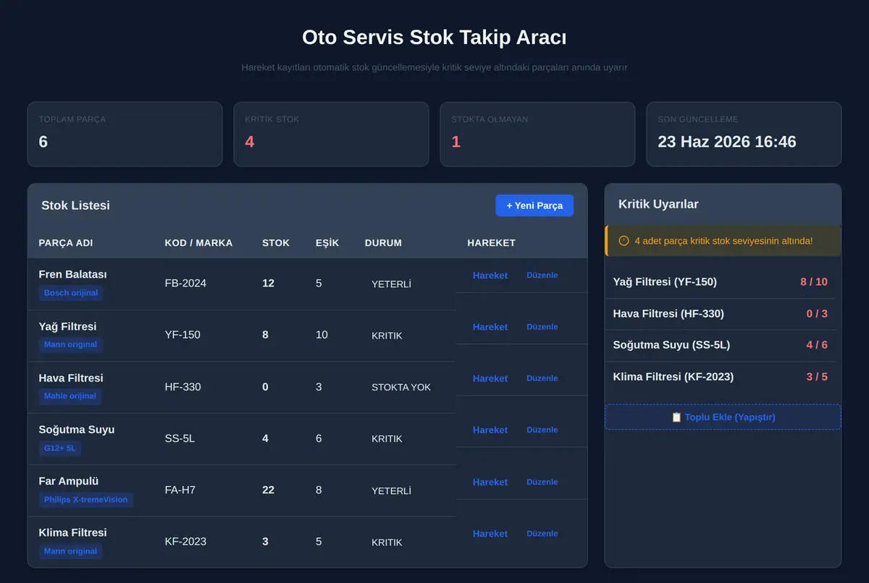Open Hareket for Far Ampulü
Viewport: 869px width, 583px height.
pyautogui.click(x=490, y=482)
